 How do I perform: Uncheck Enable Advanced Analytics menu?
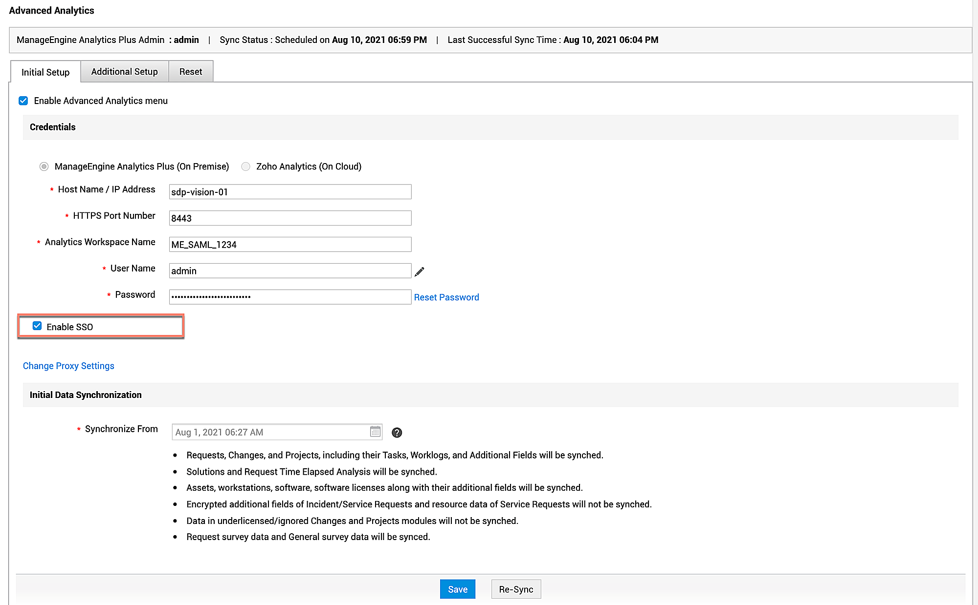tap(23, 101)
